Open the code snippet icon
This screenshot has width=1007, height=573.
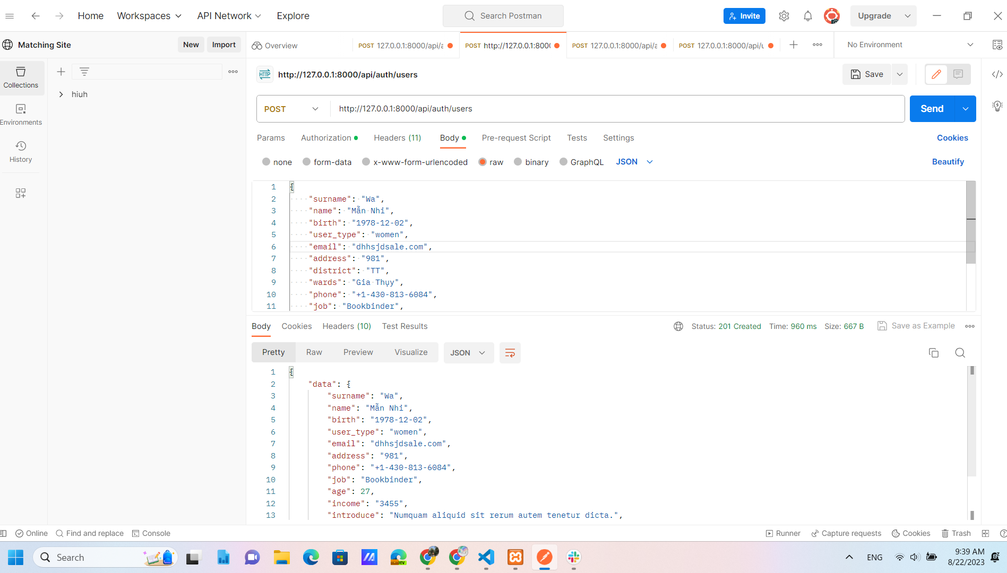click(997, 74)
